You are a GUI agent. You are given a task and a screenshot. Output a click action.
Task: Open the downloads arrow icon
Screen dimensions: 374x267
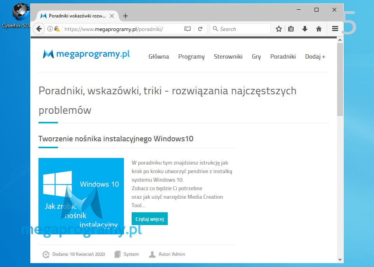pos(304,29)
